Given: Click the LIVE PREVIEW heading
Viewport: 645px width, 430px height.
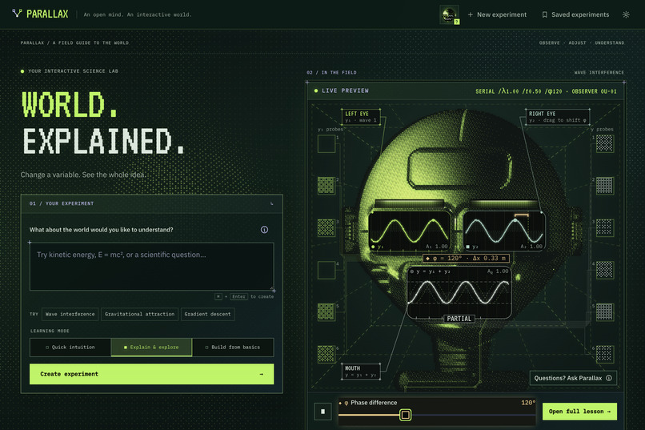Looking at the screenshot, I should pyautogui.click(x=345, y=90).
